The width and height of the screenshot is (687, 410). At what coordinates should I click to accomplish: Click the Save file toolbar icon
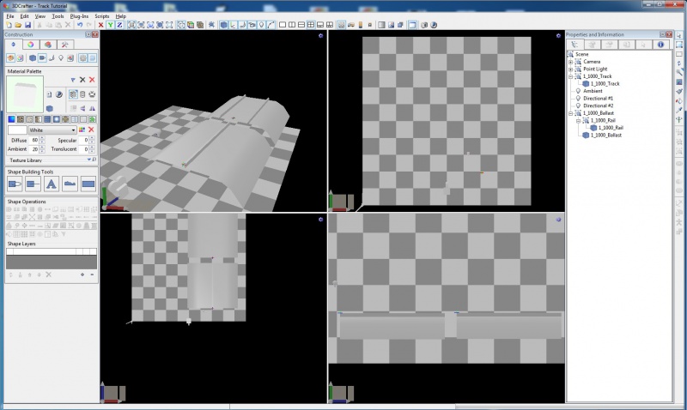[27, 25]
